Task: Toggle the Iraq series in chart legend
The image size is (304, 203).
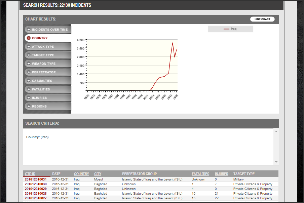Action: pos(233,29)
